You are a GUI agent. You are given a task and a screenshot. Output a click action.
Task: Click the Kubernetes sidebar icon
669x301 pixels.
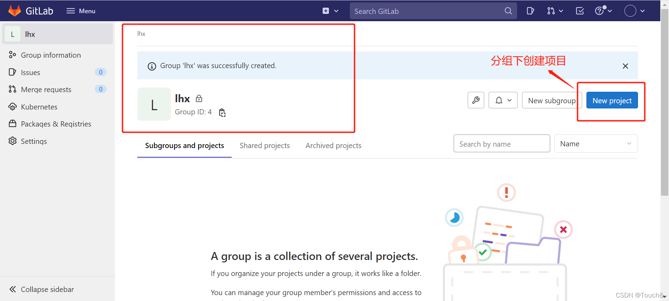(x=13, y=106)
